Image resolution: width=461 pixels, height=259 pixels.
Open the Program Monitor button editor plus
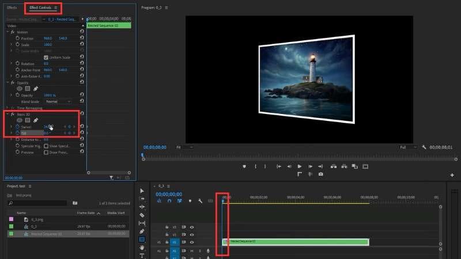[x=452, y=176]
